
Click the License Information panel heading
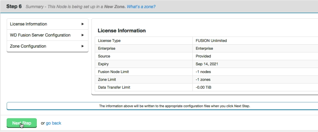tap(122, 31)
